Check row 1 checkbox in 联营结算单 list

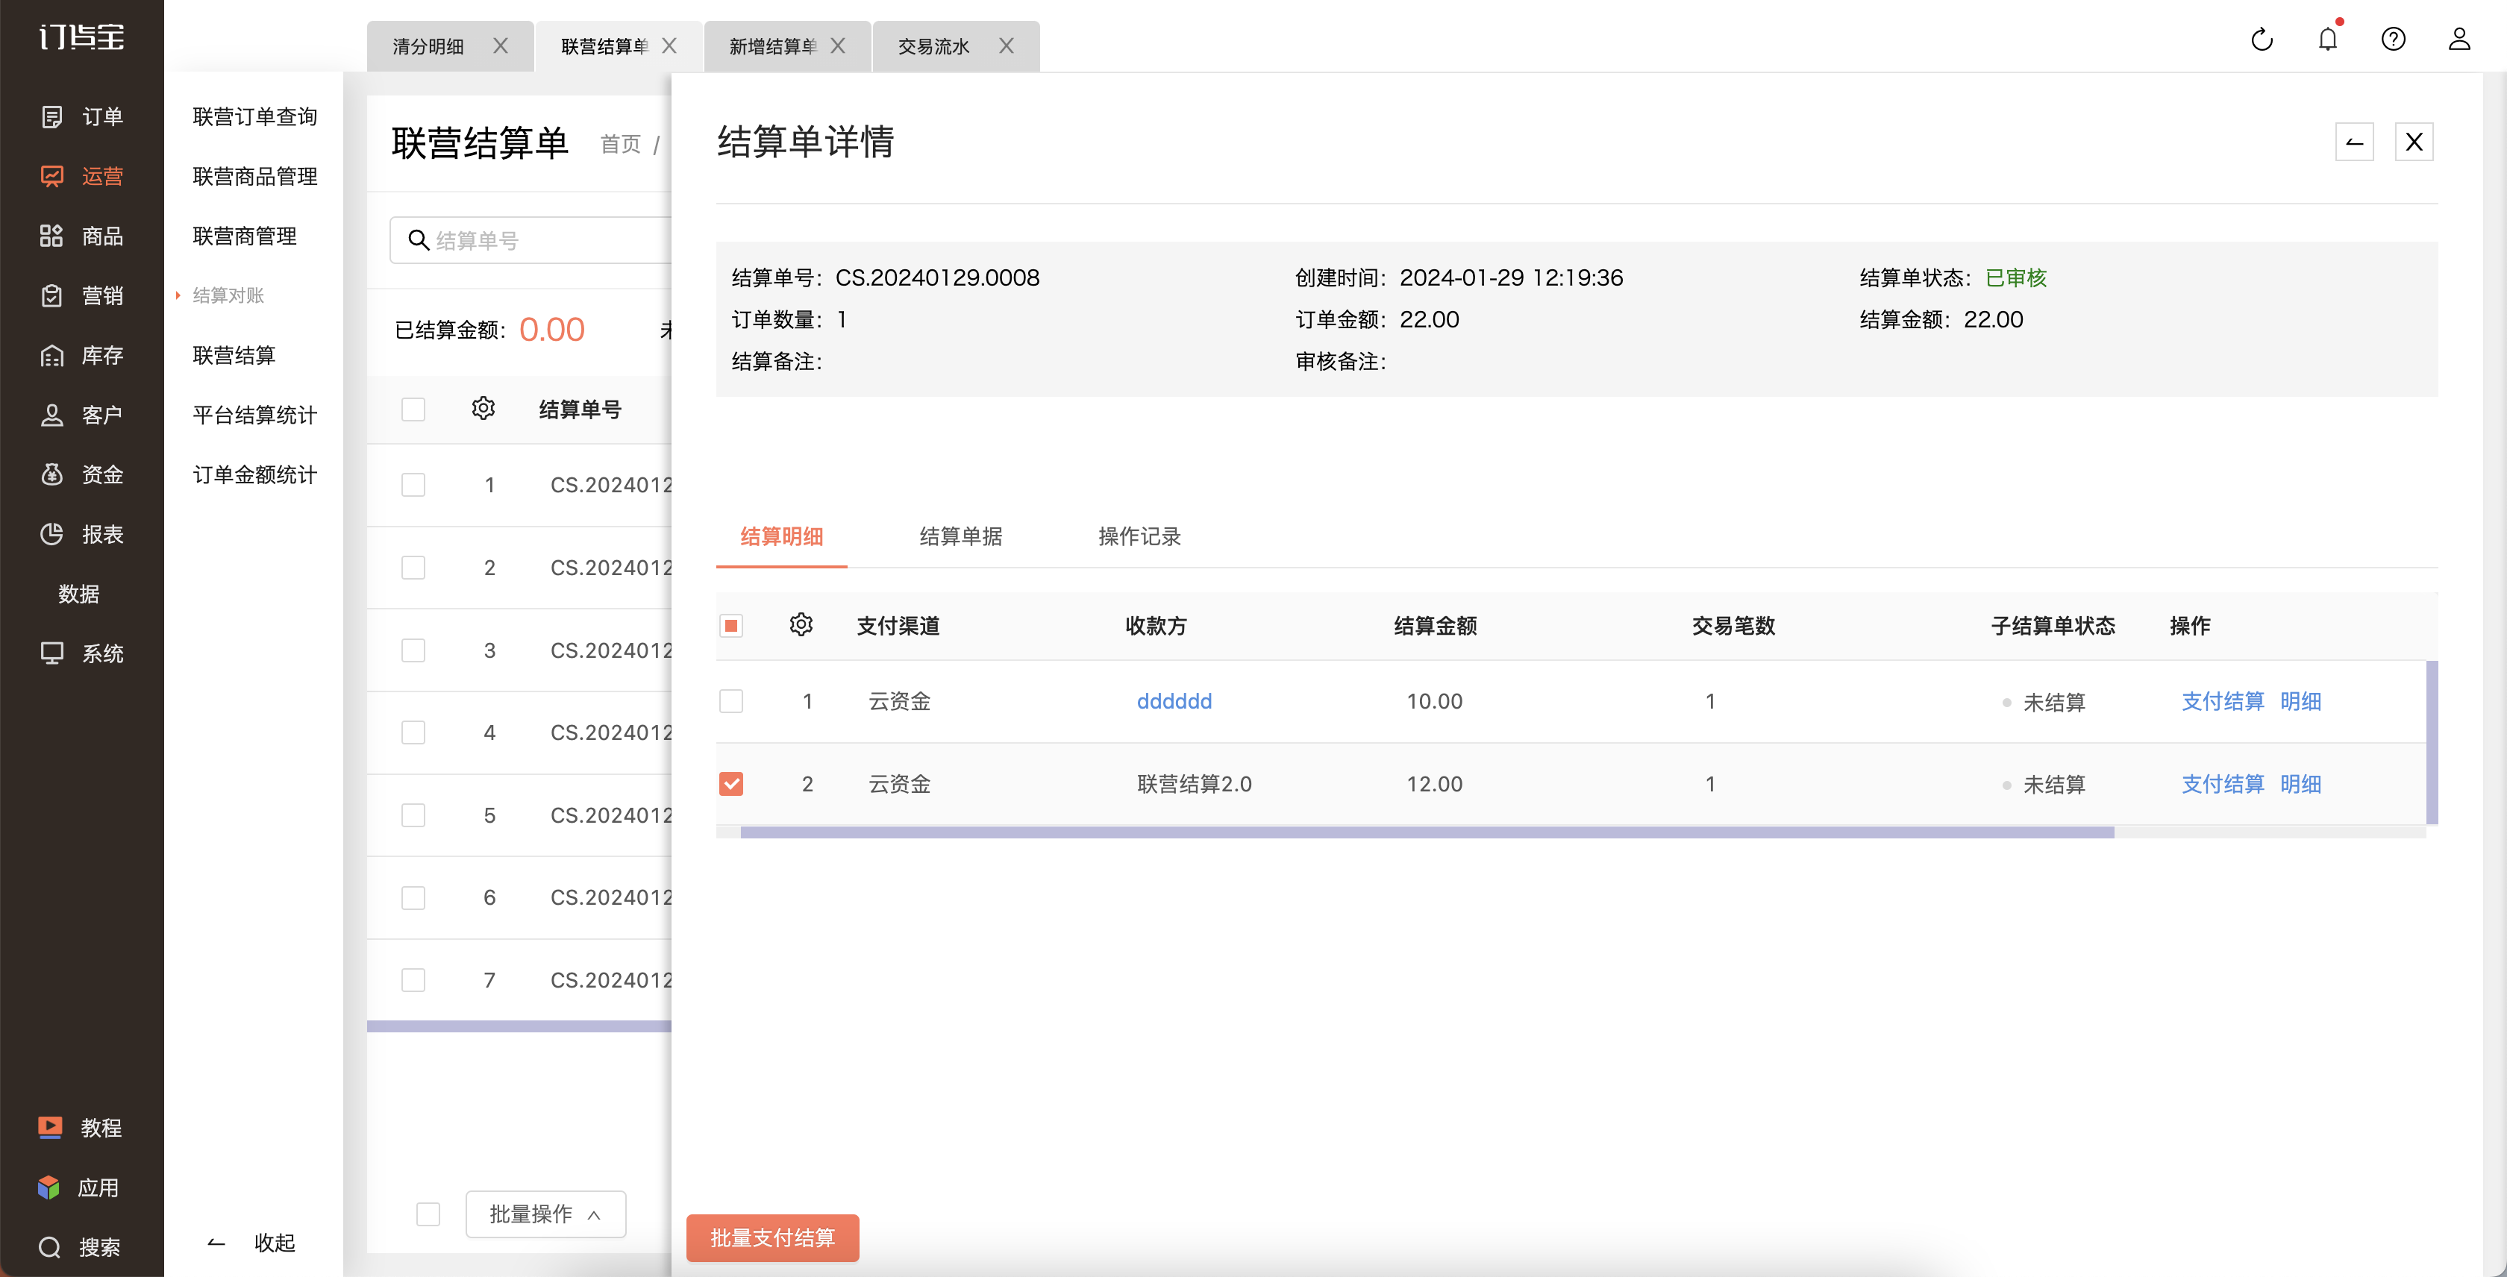click(x=413, y=486)
